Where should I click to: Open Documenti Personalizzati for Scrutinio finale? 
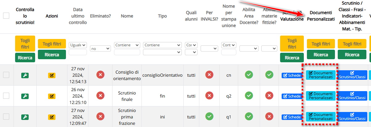click(321, 96)
